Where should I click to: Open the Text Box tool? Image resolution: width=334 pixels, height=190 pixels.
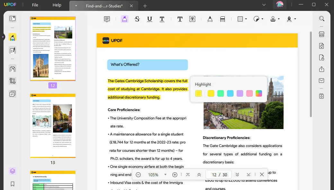click(x=192, y=19)
